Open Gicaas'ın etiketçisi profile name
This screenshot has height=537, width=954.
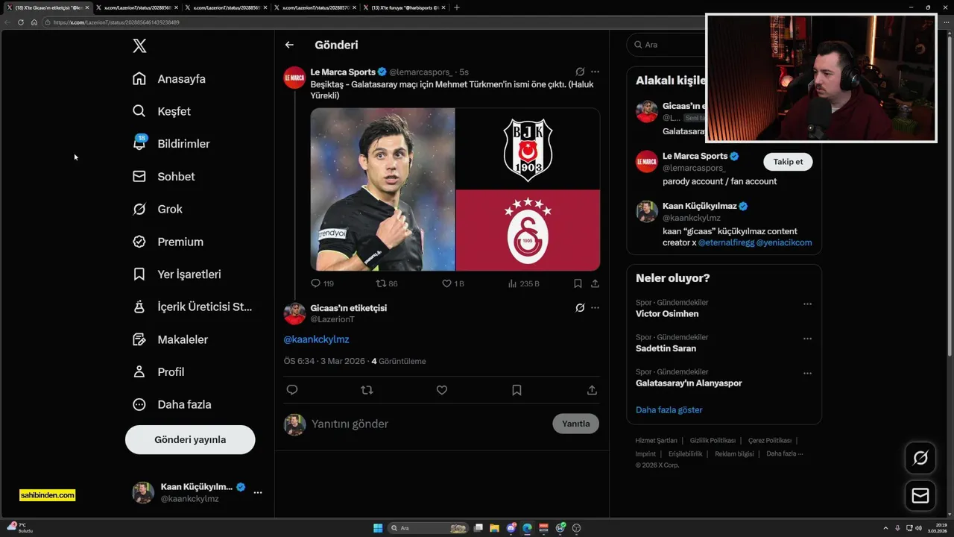[x=349, y=308]
